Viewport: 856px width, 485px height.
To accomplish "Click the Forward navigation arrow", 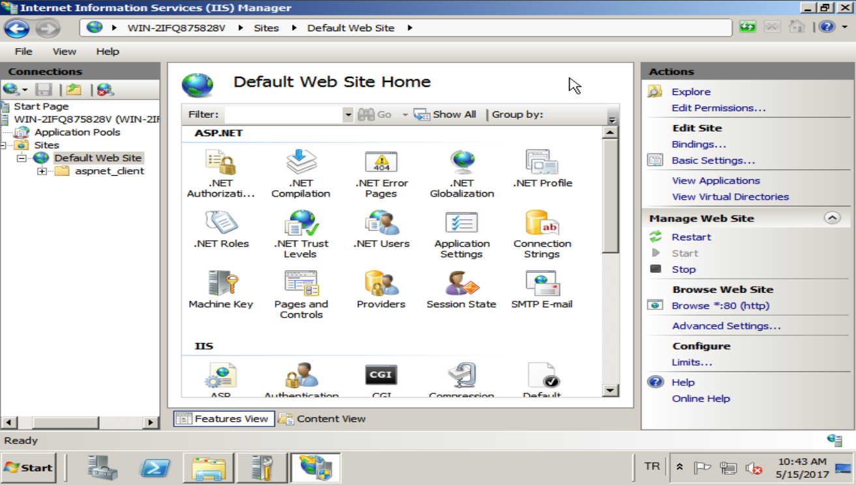I will [x=48, y=28].
